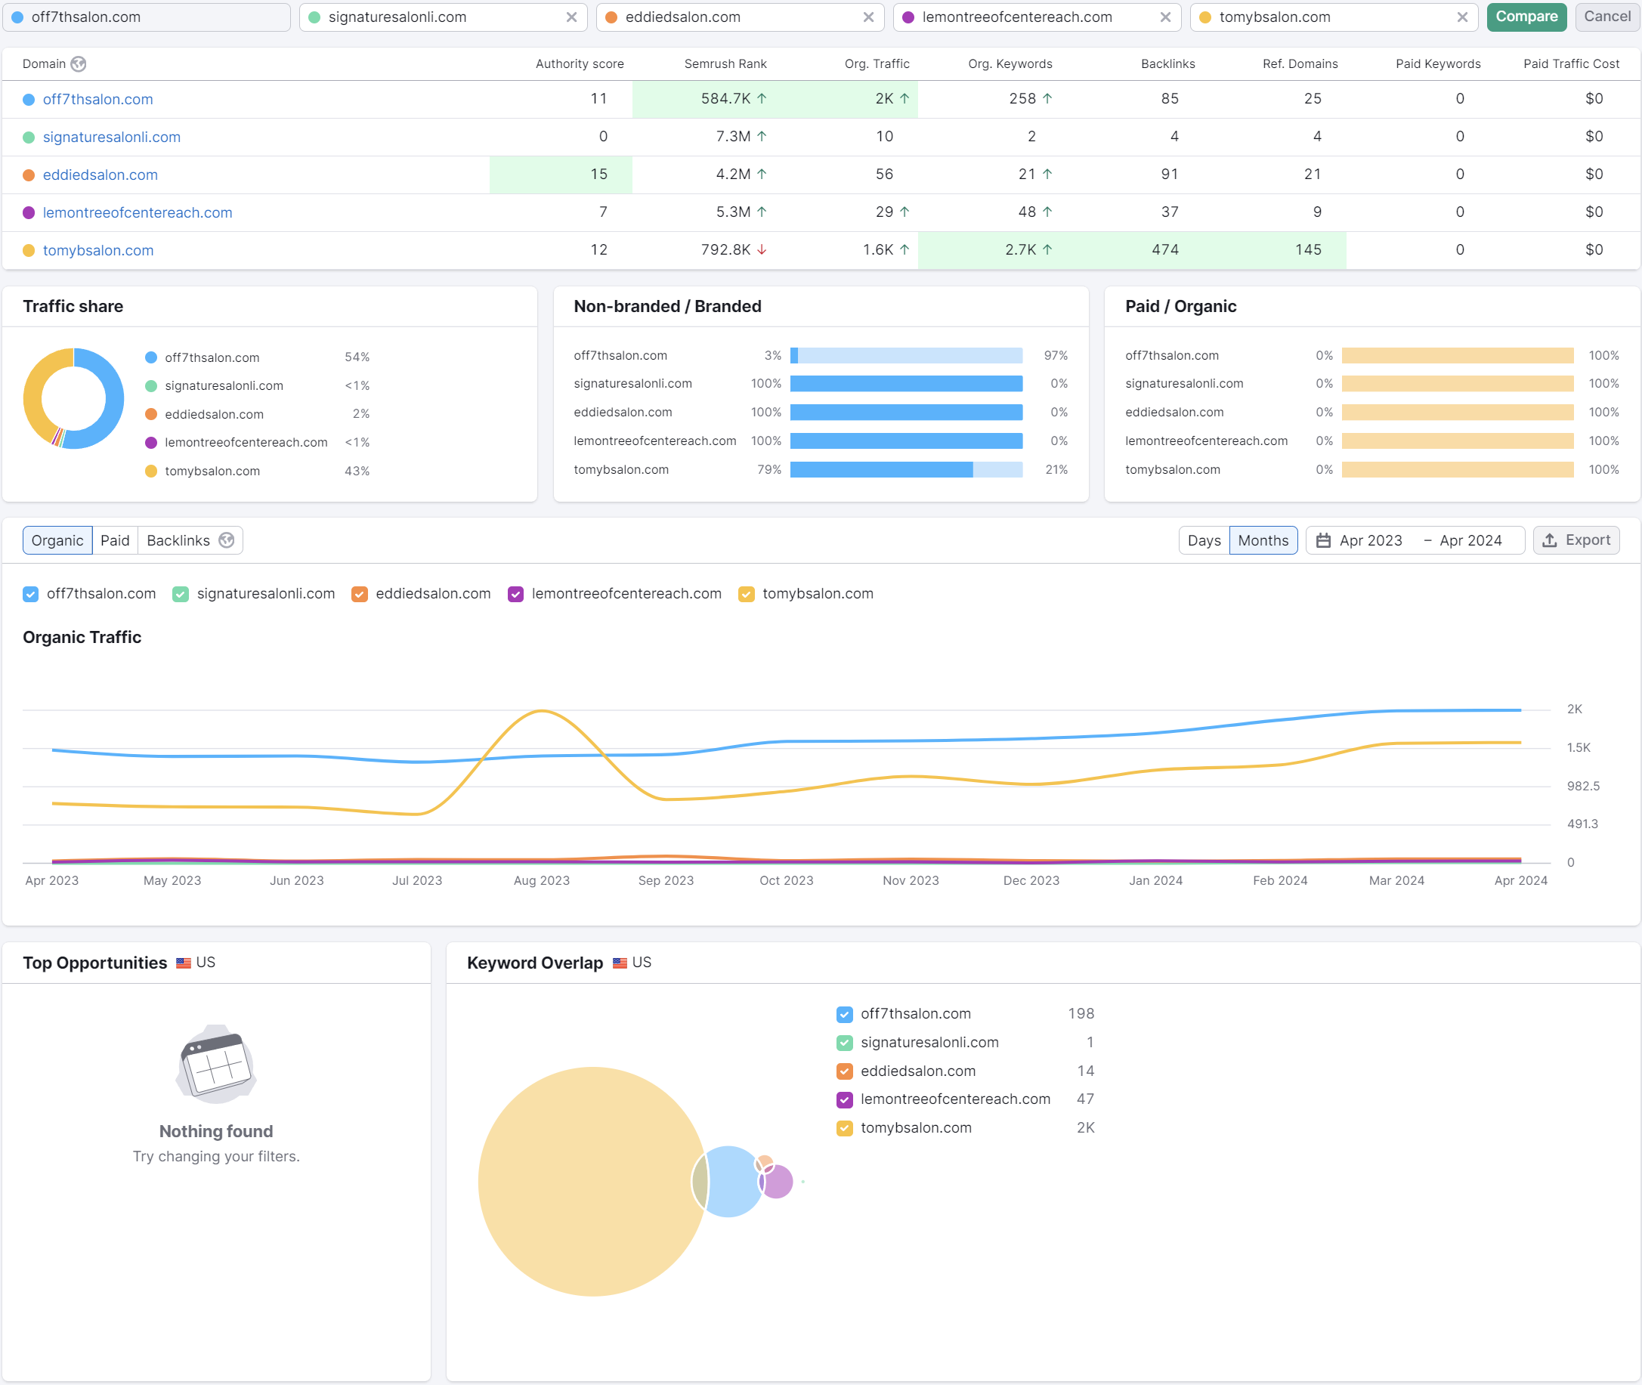Uncheck signaturesalonli.com in the Organic Traffic legend
The height and width of the screenshot is (1385, 1642).
tap(181, 595)
